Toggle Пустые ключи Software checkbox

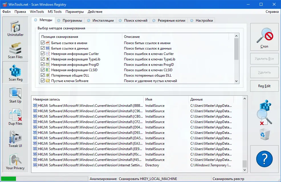point(42,81)
